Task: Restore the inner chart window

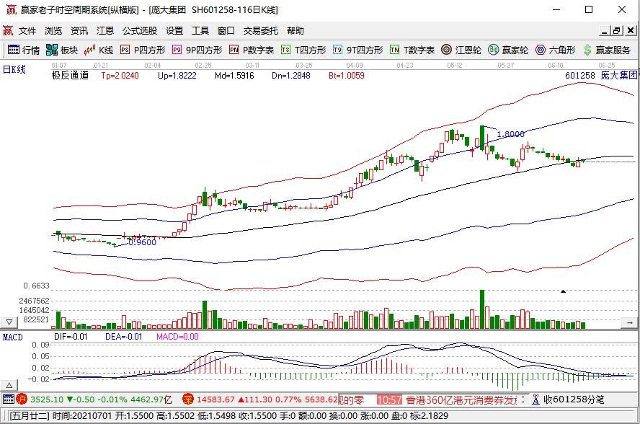Action: tap(616, 30)
